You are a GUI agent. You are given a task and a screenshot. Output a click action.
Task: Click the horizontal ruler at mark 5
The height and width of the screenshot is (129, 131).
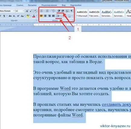[88, 25]
